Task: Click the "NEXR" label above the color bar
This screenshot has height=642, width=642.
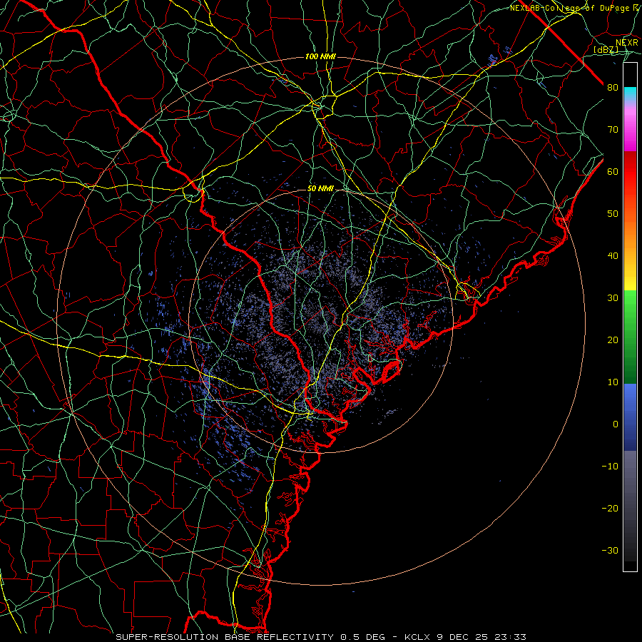Action: click(627, 43)
